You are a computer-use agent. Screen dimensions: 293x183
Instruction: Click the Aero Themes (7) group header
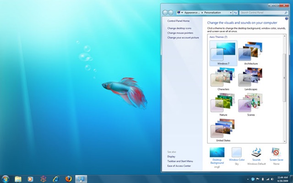(x=218, y=37)
